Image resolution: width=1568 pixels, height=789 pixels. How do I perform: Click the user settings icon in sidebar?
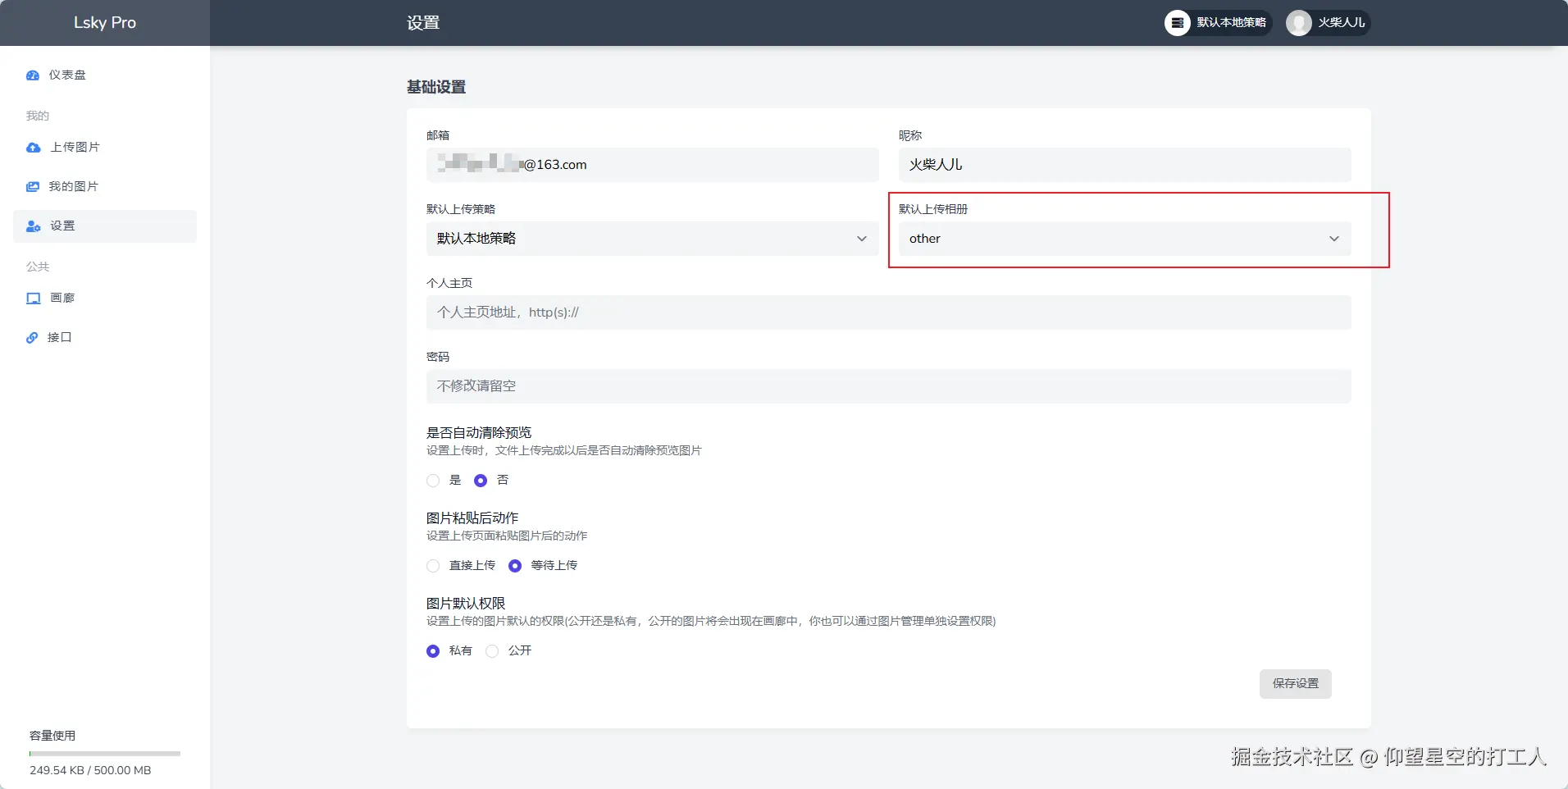click(33, 226)
